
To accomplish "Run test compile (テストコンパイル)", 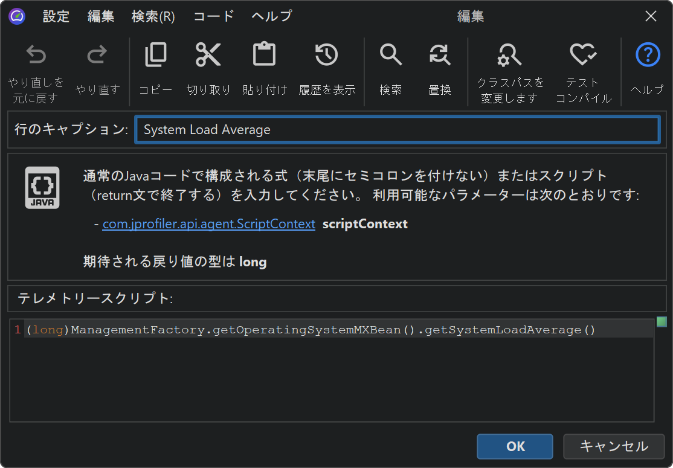I will click(583, 56).
